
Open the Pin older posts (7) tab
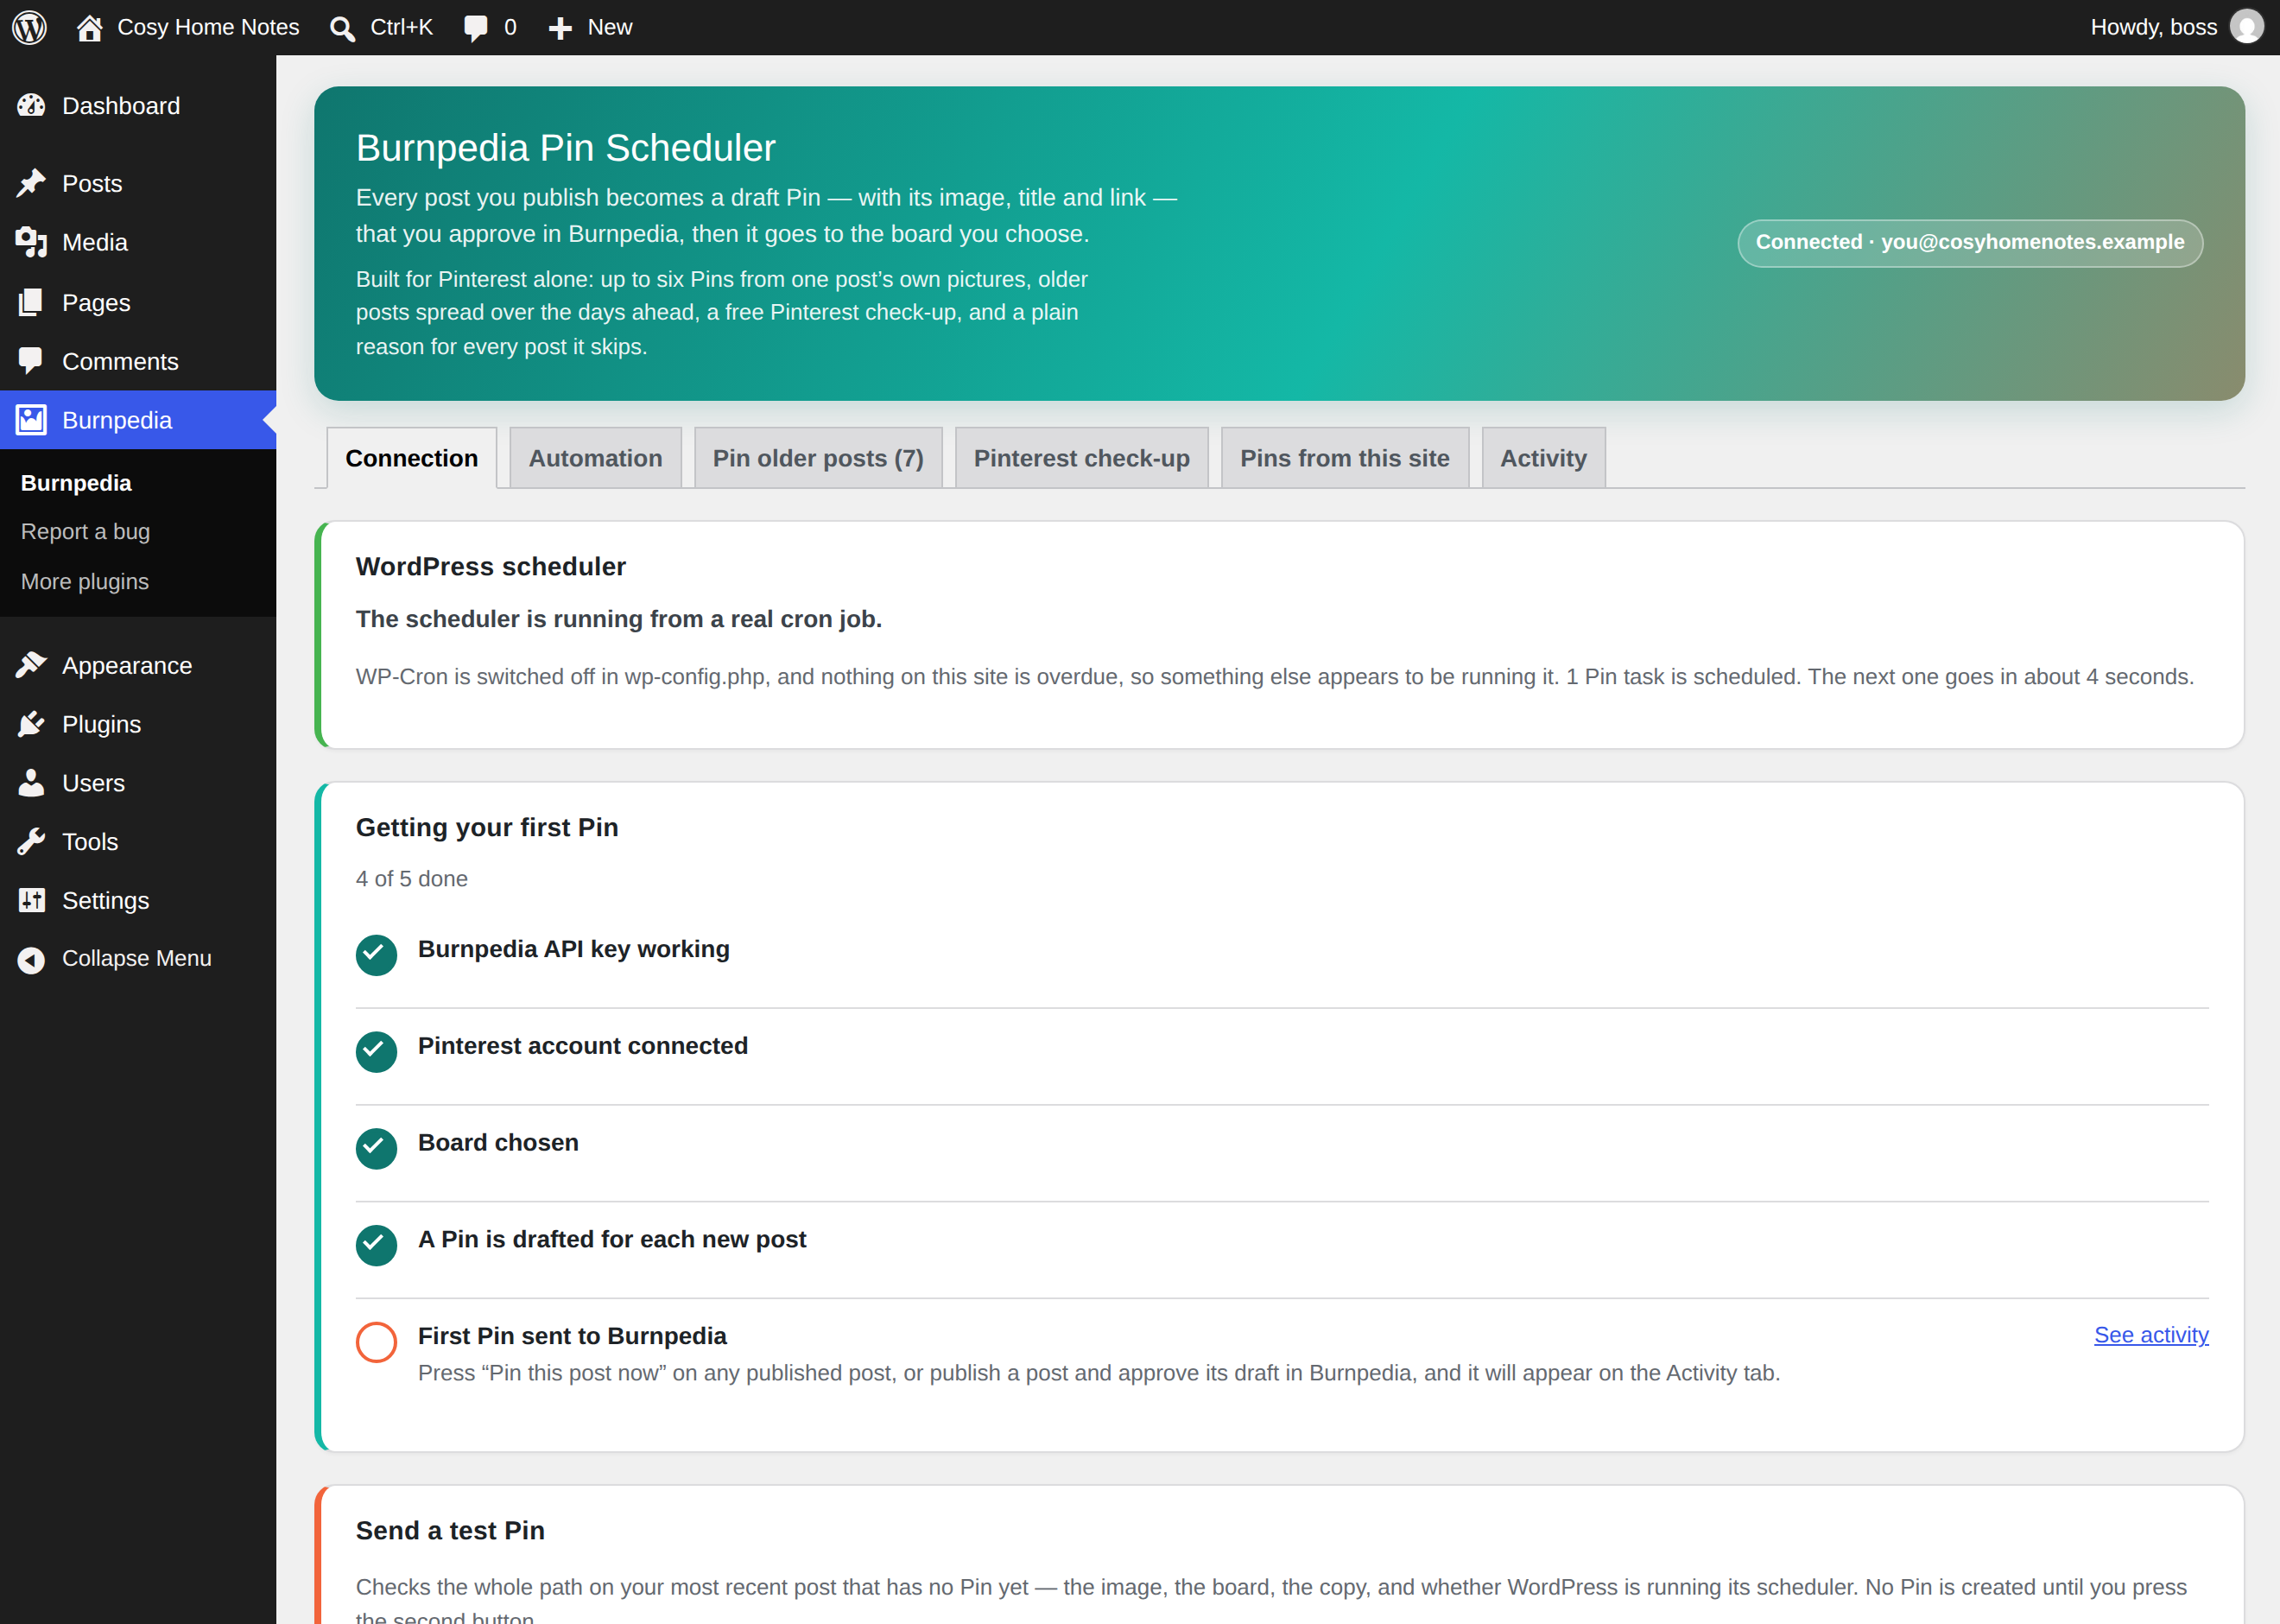[818, 458]
